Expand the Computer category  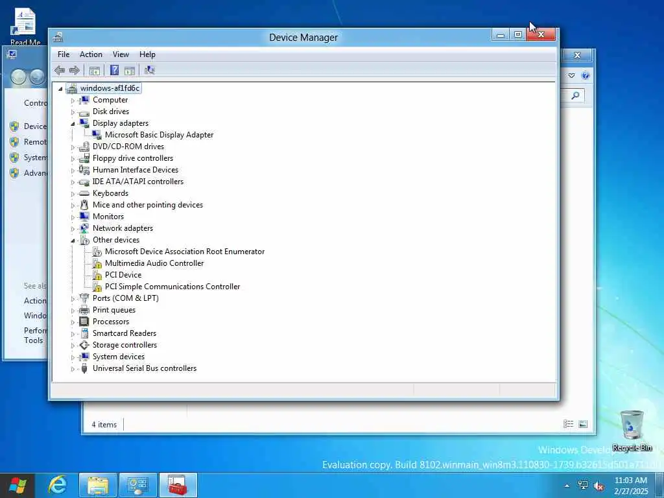point(73,101)
